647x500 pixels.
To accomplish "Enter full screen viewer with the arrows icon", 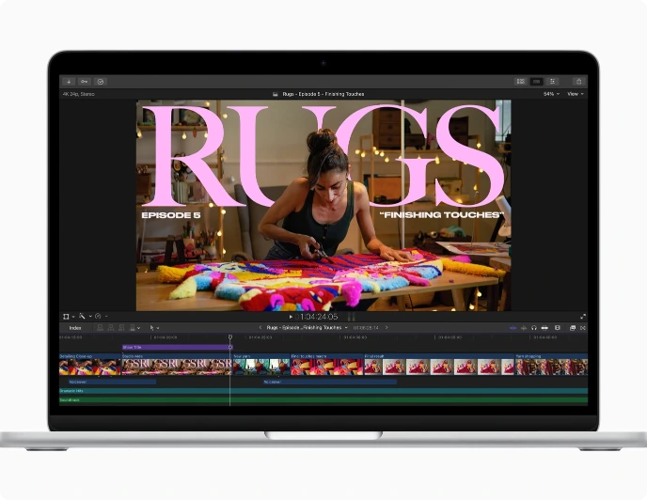I will pos(583,317).
